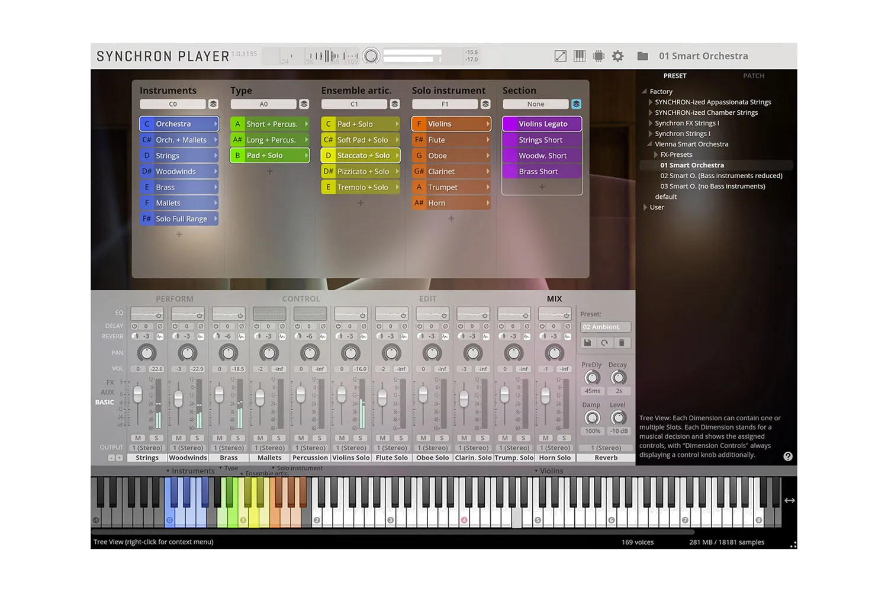888x592 pixels.
Task: Switch to the MIX tab
Action: (x=555, y=299)
